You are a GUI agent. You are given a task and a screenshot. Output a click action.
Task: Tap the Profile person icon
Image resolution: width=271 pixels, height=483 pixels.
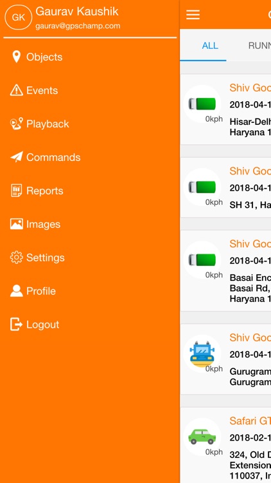pos(16,291)
